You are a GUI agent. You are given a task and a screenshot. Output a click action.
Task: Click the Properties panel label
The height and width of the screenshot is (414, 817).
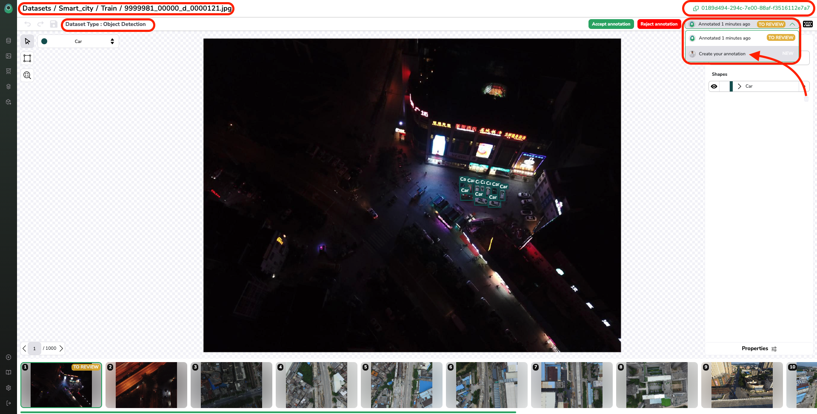coord(755,348)
